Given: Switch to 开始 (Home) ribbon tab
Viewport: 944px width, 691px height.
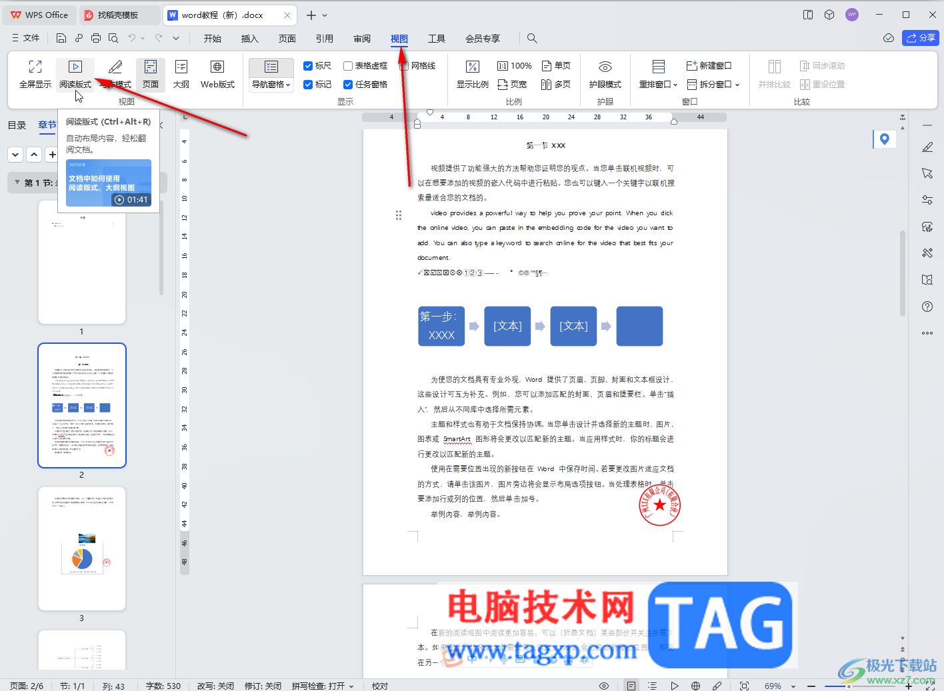Looking at the screenshot, I should (213, 39).
